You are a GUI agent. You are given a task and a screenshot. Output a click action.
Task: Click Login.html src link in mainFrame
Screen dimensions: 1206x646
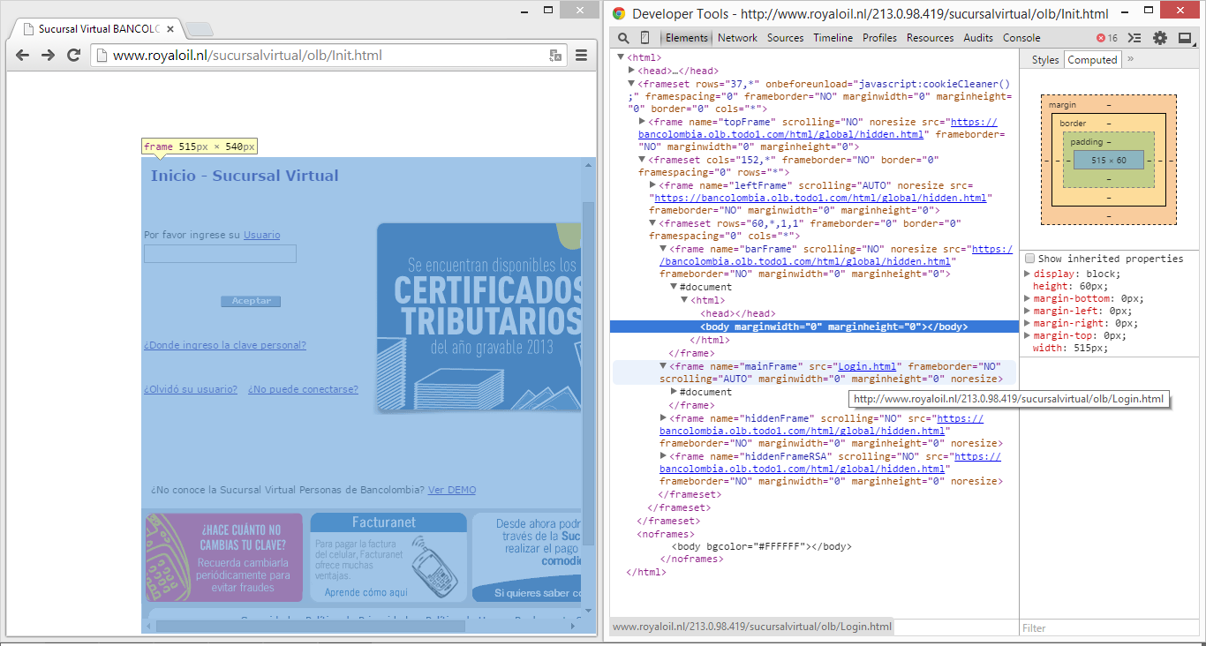tap(867, 366)
